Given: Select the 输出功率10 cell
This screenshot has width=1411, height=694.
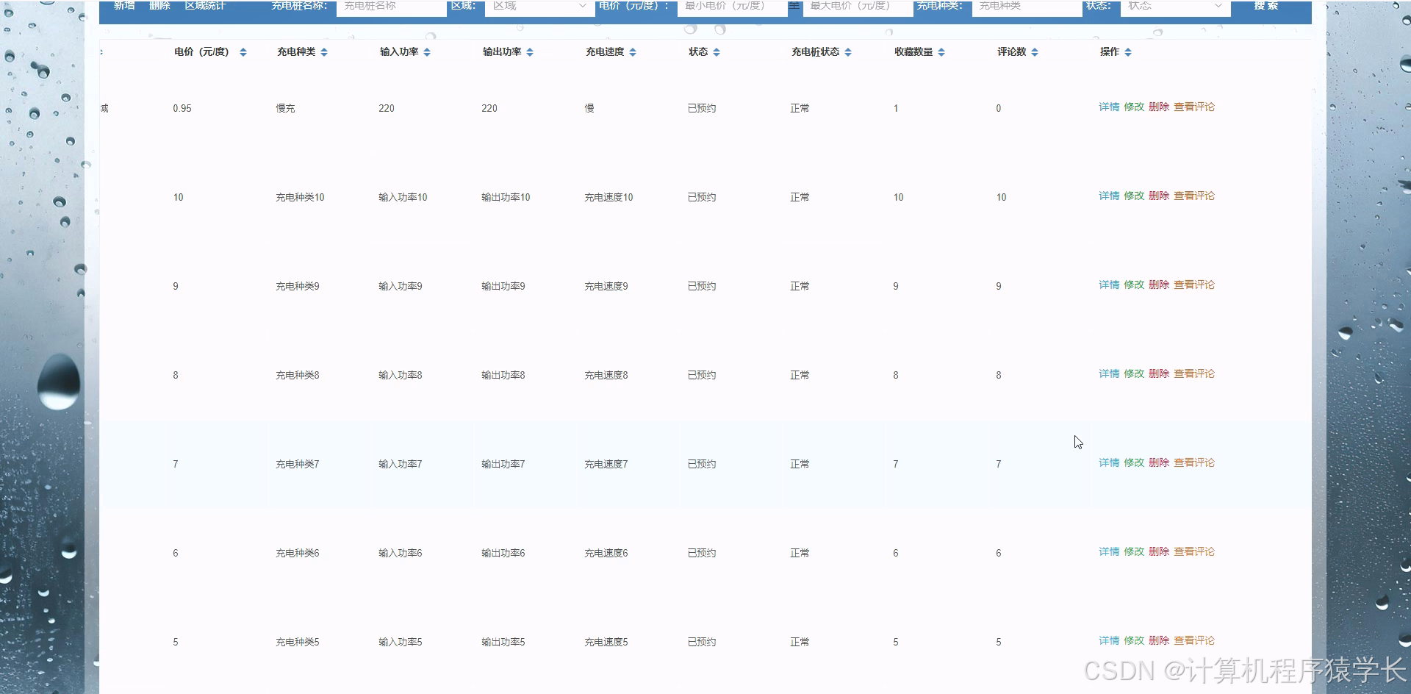Looking at the screenshot, I should click(x=506, y=197).
